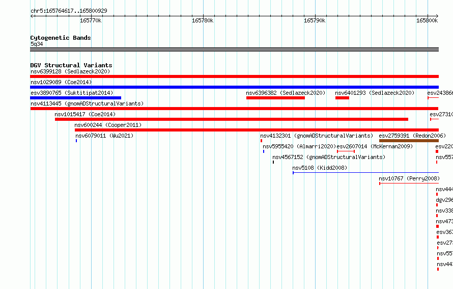Click the red nsv600244 variant bar
The image size is (453, 289).
point(257,130)
